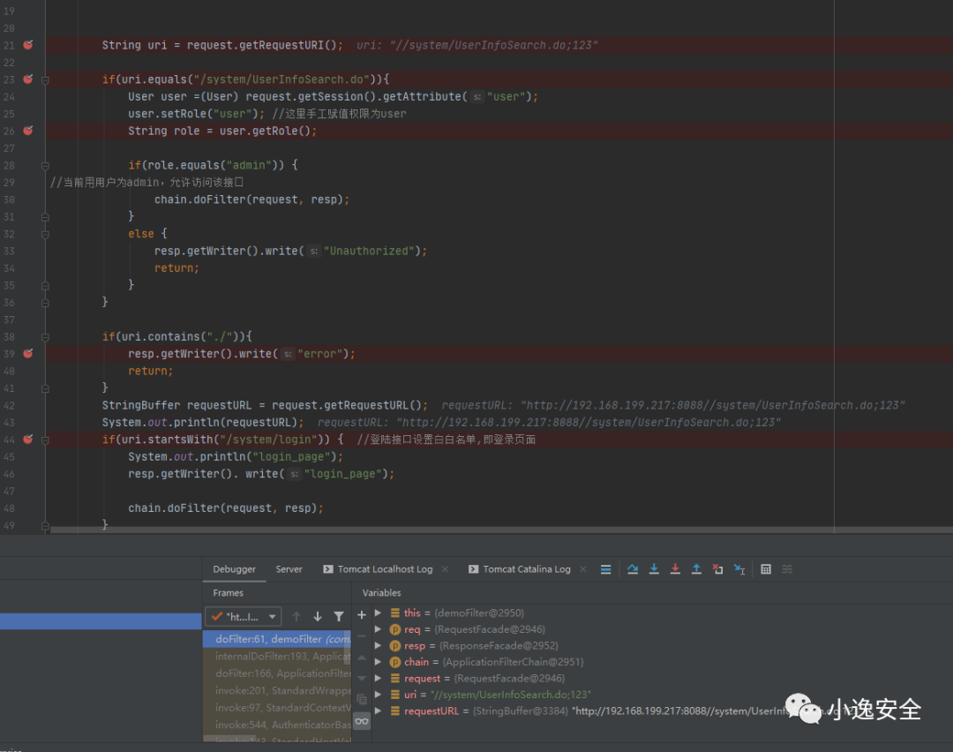Click the Trace Current Stream Chain icon
The width and height of the screenshot is (953, 752).
pos(787,569)
